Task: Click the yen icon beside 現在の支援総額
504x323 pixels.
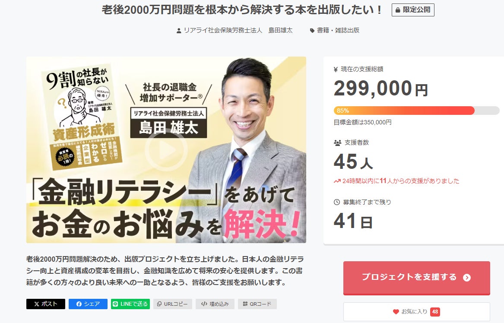Action: pyautogui.click(x=336, y=69)
